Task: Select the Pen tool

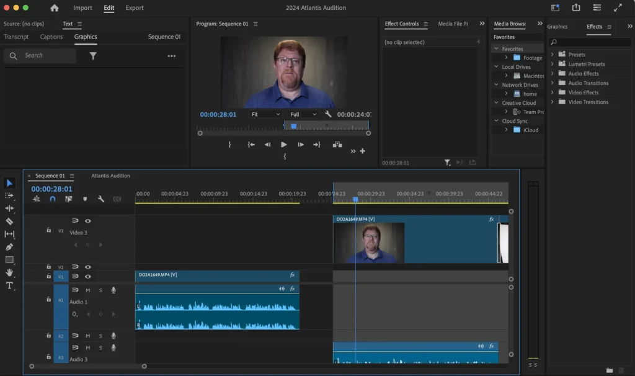Action: (x=9, y=247)
